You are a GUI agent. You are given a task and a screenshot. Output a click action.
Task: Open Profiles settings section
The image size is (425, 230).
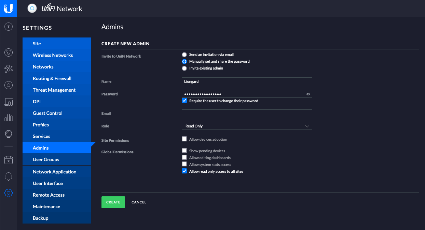tap(57, 125)
